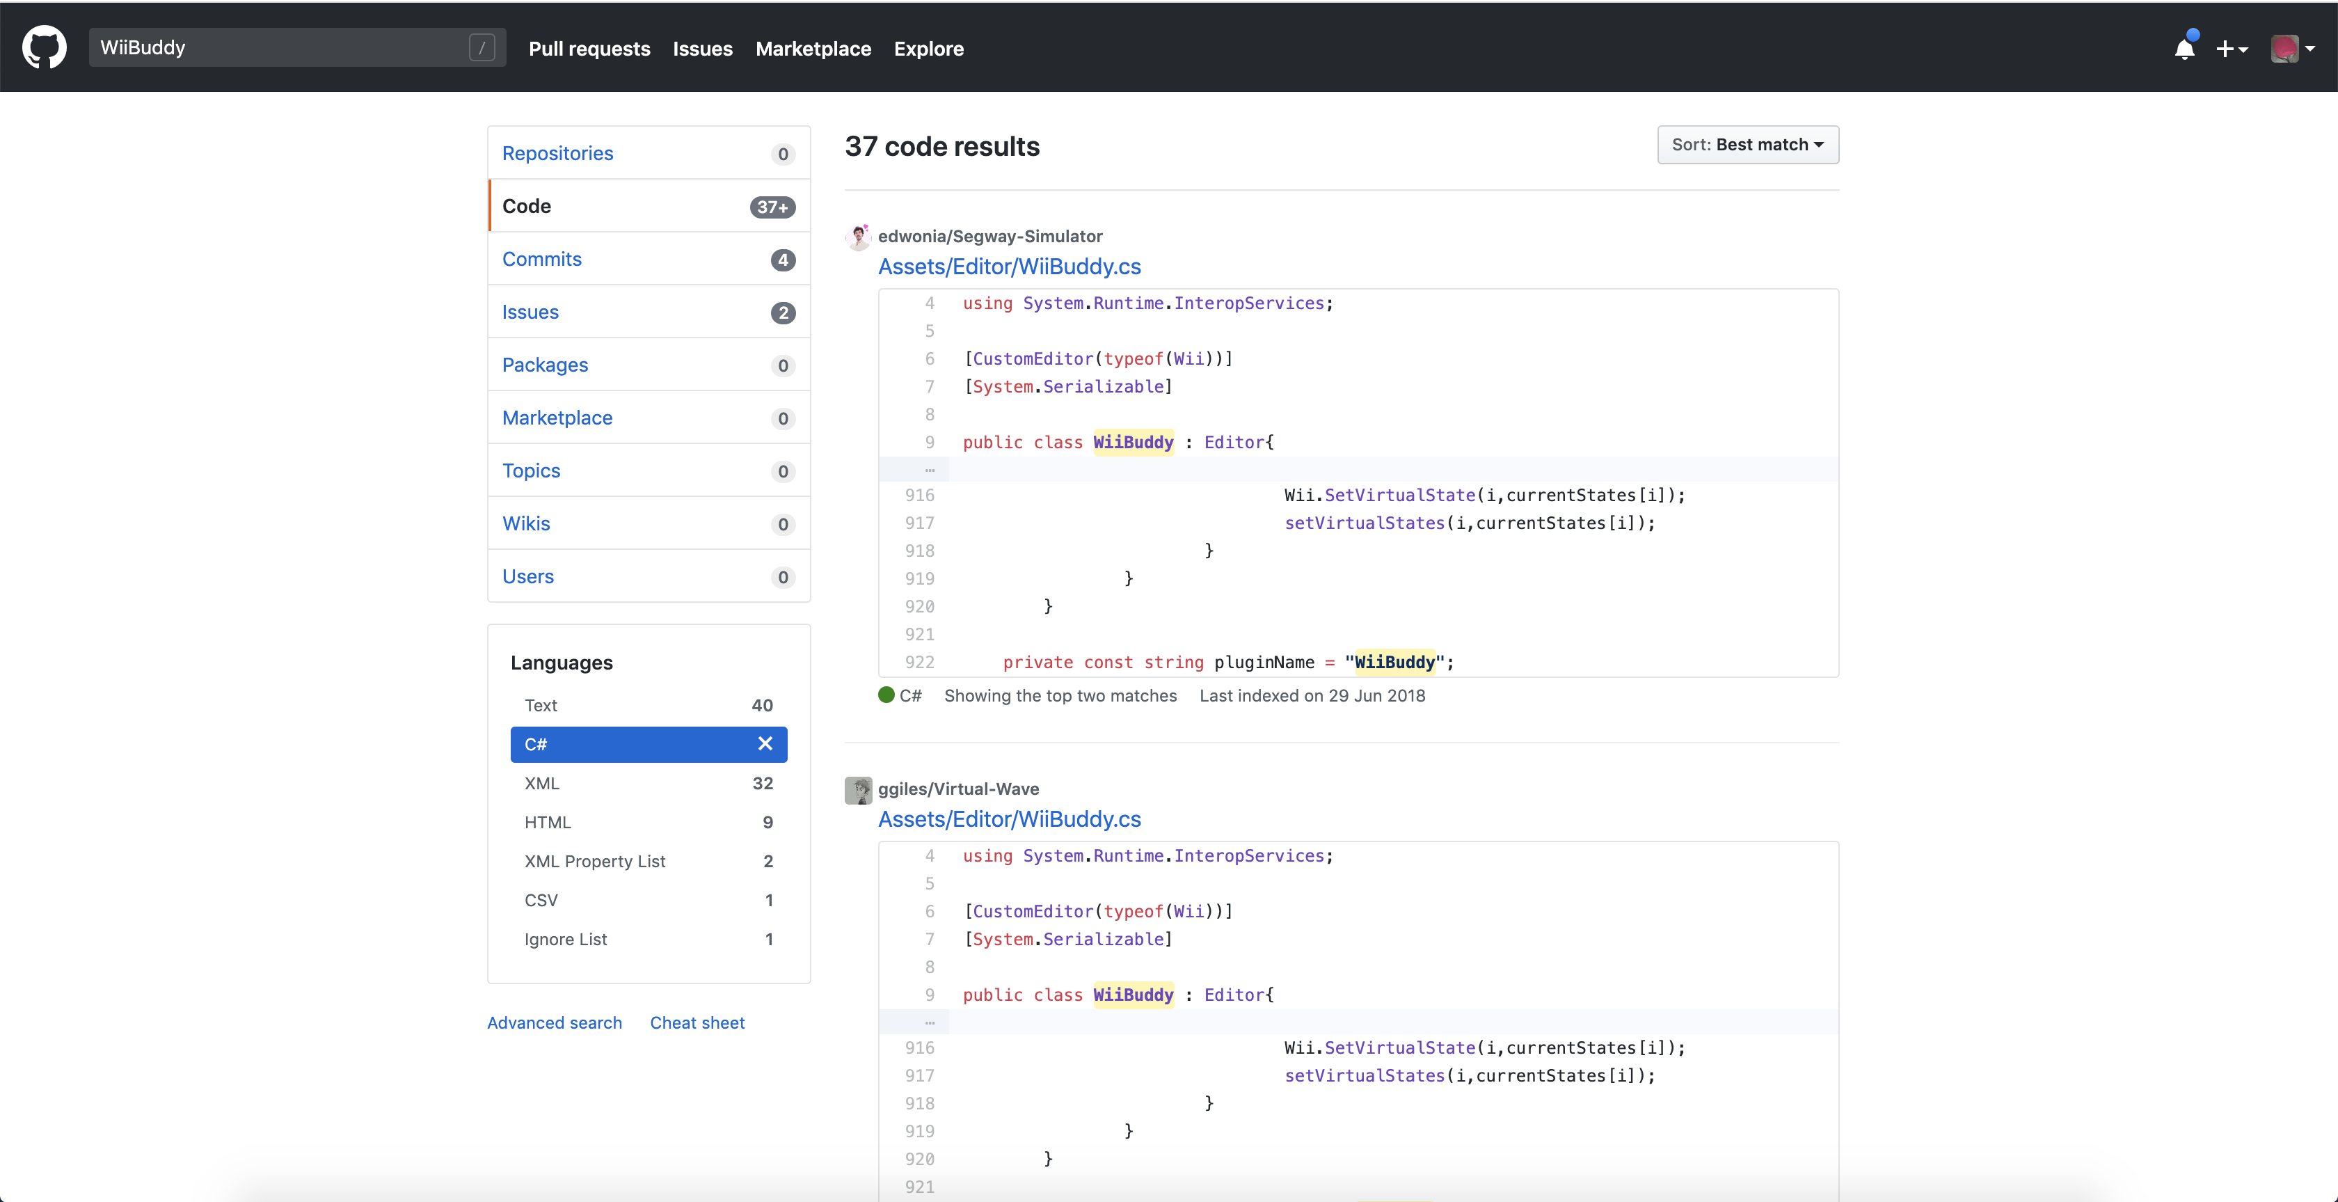
Task: Click the edwonia user avatar
Action: tap(859, 237)
